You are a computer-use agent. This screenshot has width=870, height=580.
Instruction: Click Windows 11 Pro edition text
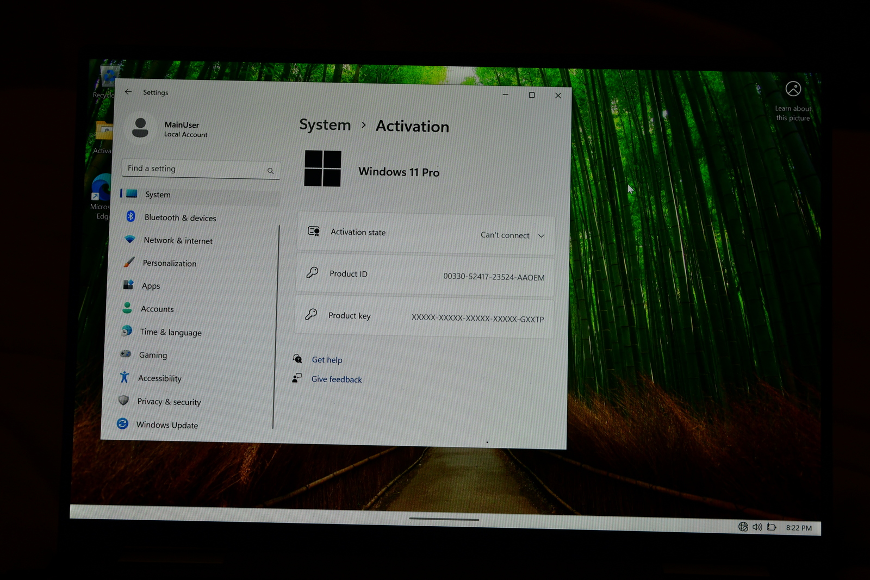pos(399,172)
